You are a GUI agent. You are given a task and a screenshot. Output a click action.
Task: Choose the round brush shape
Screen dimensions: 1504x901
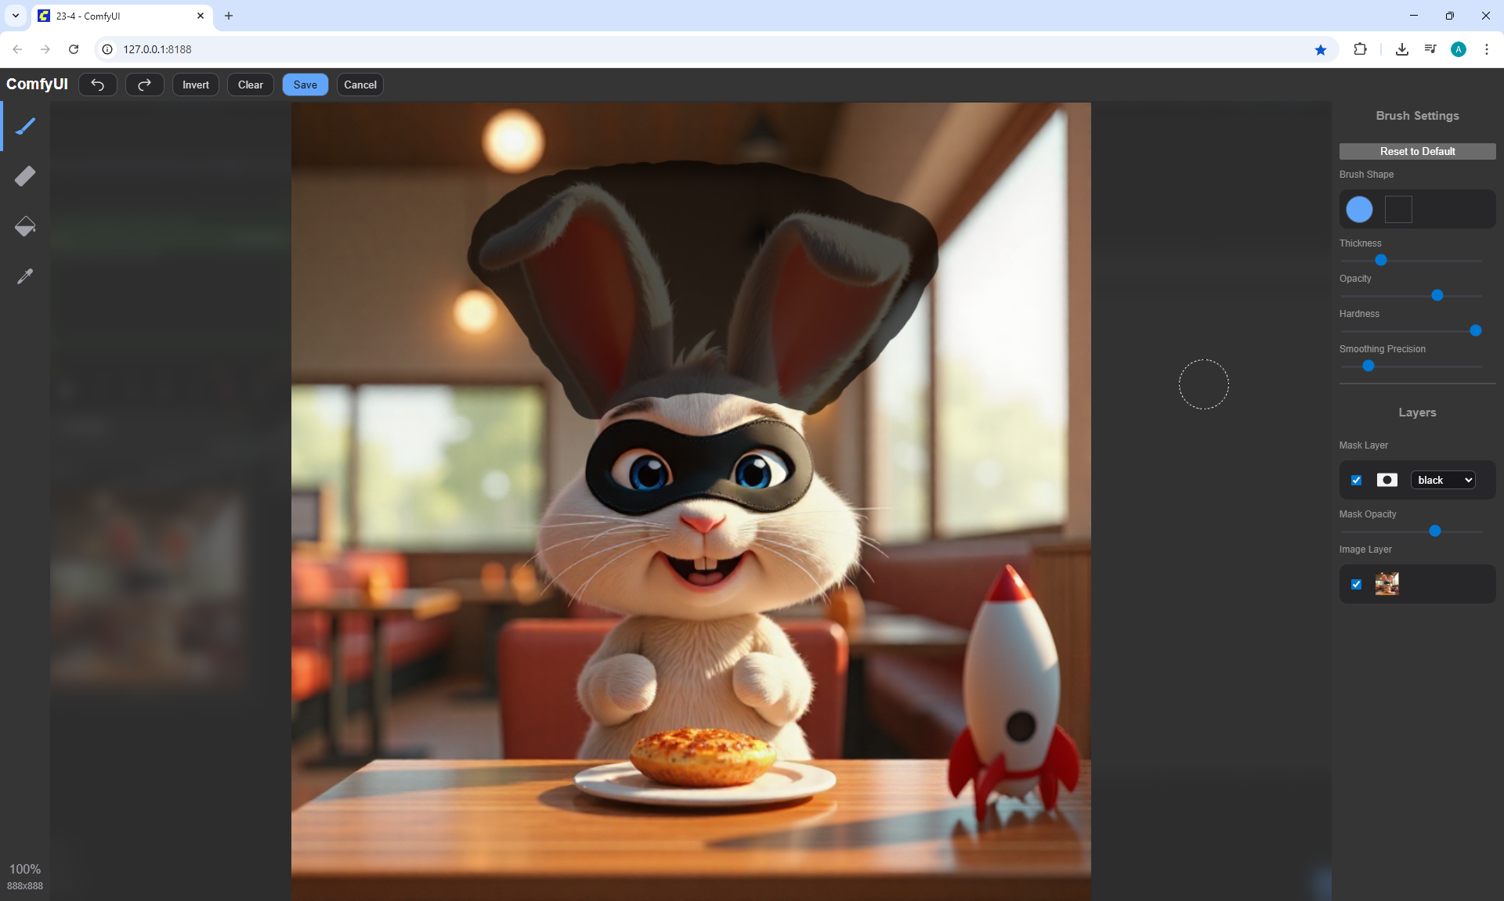(1359, 209)
